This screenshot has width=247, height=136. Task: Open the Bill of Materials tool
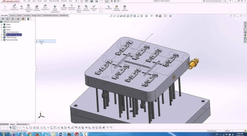(x=86, y=8)
